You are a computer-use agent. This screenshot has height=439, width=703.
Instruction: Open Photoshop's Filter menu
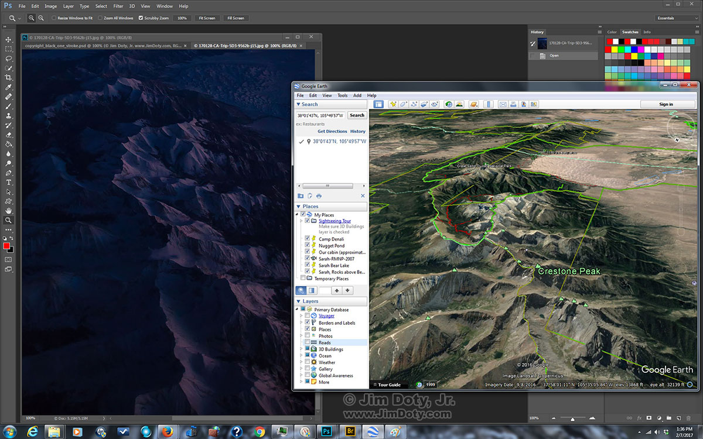tap(118, 6)
